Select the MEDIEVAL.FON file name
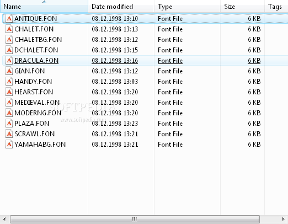Image resolution: width=288 pixels, height=224 pixels. (x=37, y=103)
